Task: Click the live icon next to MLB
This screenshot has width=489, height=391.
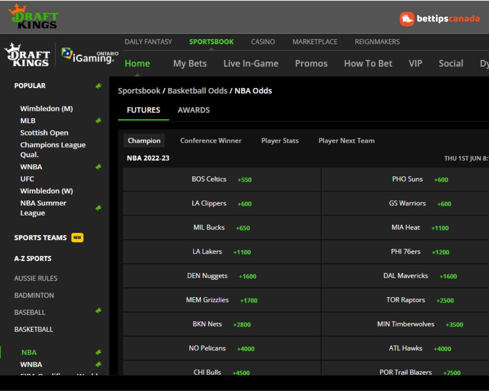Action: click(99, 120)
